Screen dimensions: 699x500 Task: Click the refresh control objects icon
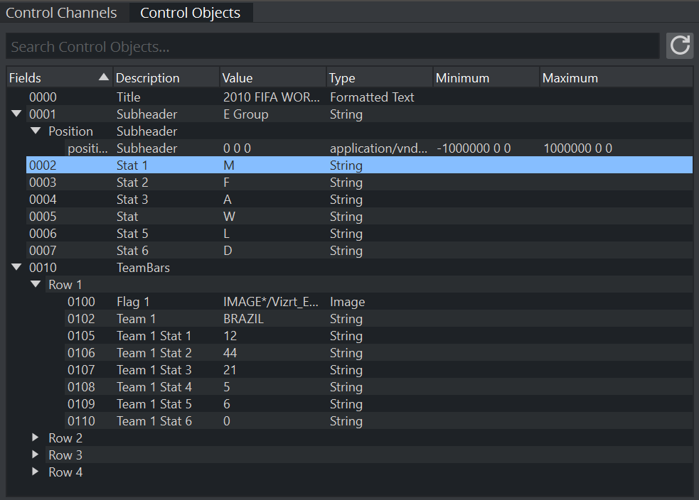[x=680, y=46]
